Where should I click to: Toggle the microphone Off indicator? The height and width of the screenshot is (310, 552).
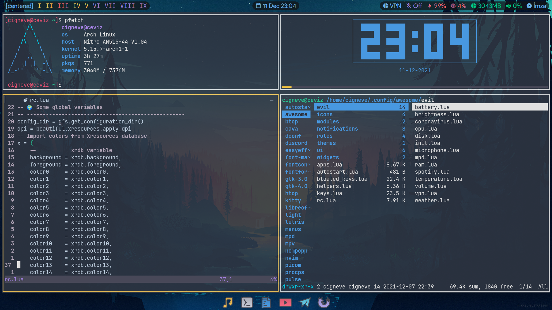point(414,6)
